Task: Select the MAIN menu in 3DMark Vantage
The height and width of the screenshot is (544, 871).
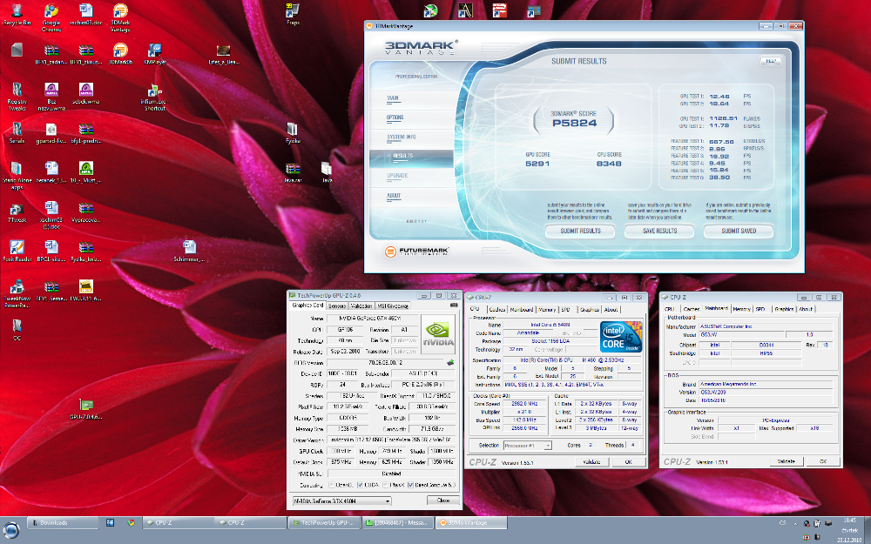Action: pos(393,98)
